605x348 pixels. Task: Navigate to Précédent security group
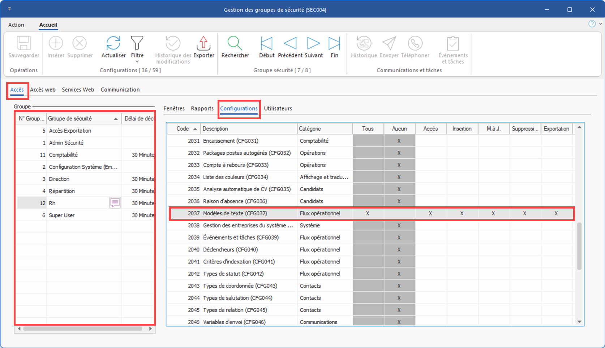[290, 44]
